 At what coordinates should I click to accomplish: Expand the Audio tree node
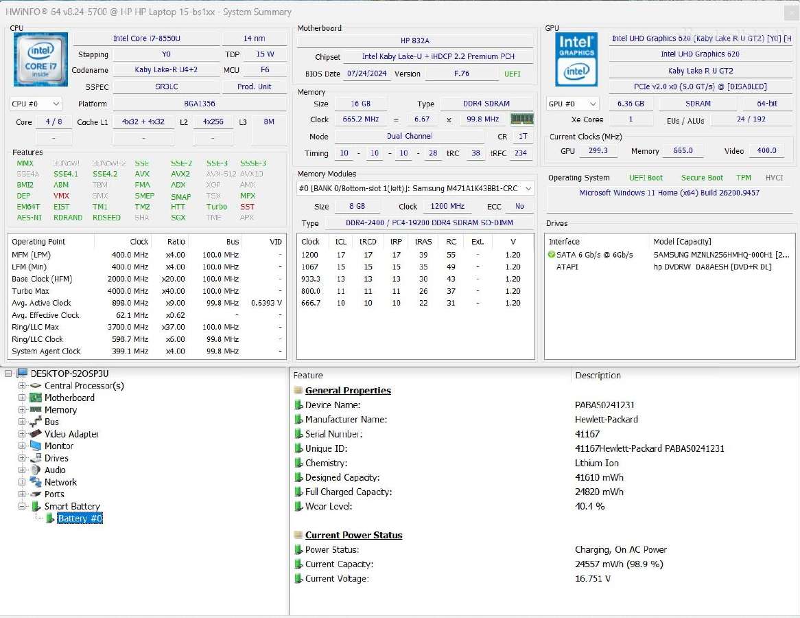22,470
